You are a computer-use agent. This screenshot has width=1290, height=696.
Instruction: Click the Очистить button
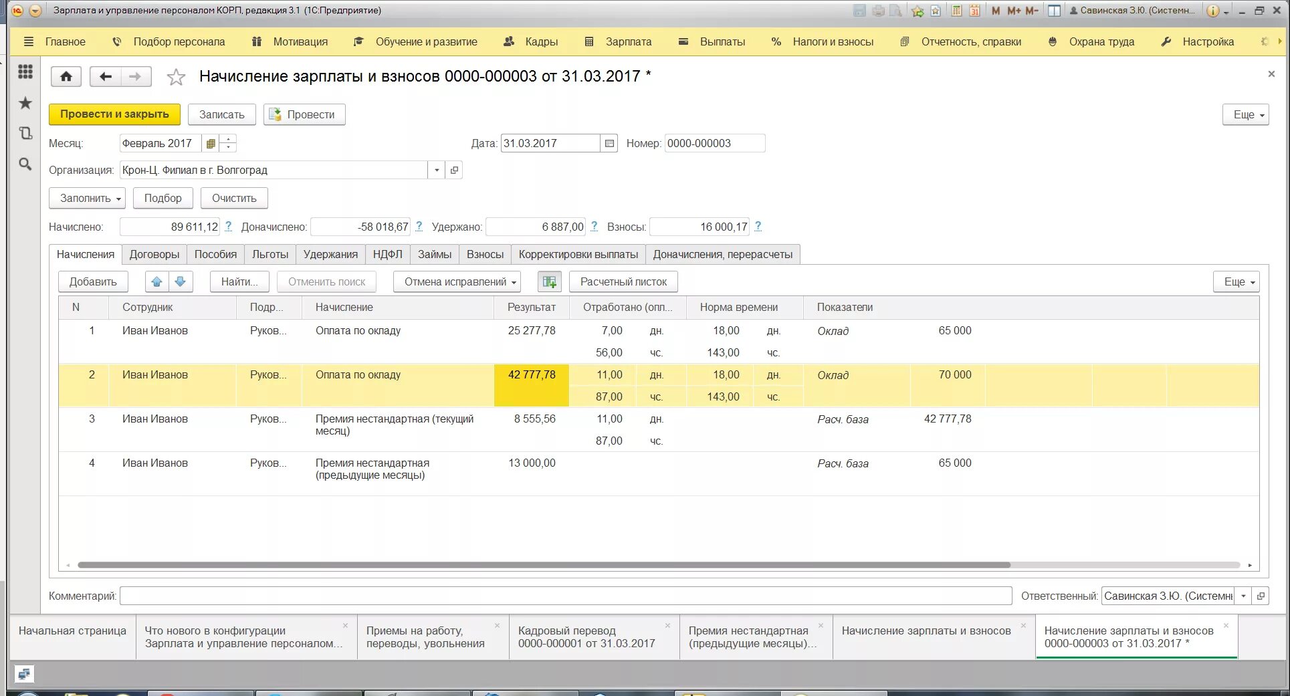[x=234, y=198]
